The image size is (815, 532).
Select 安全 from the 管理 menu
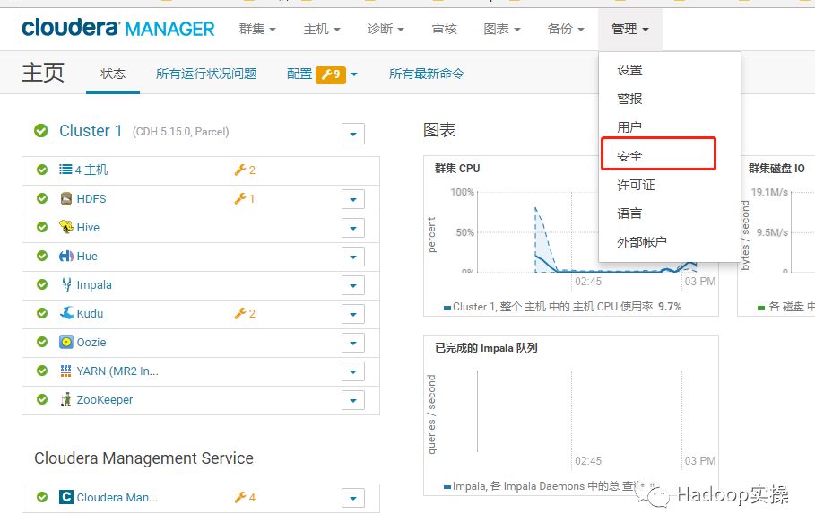point(629,156)
